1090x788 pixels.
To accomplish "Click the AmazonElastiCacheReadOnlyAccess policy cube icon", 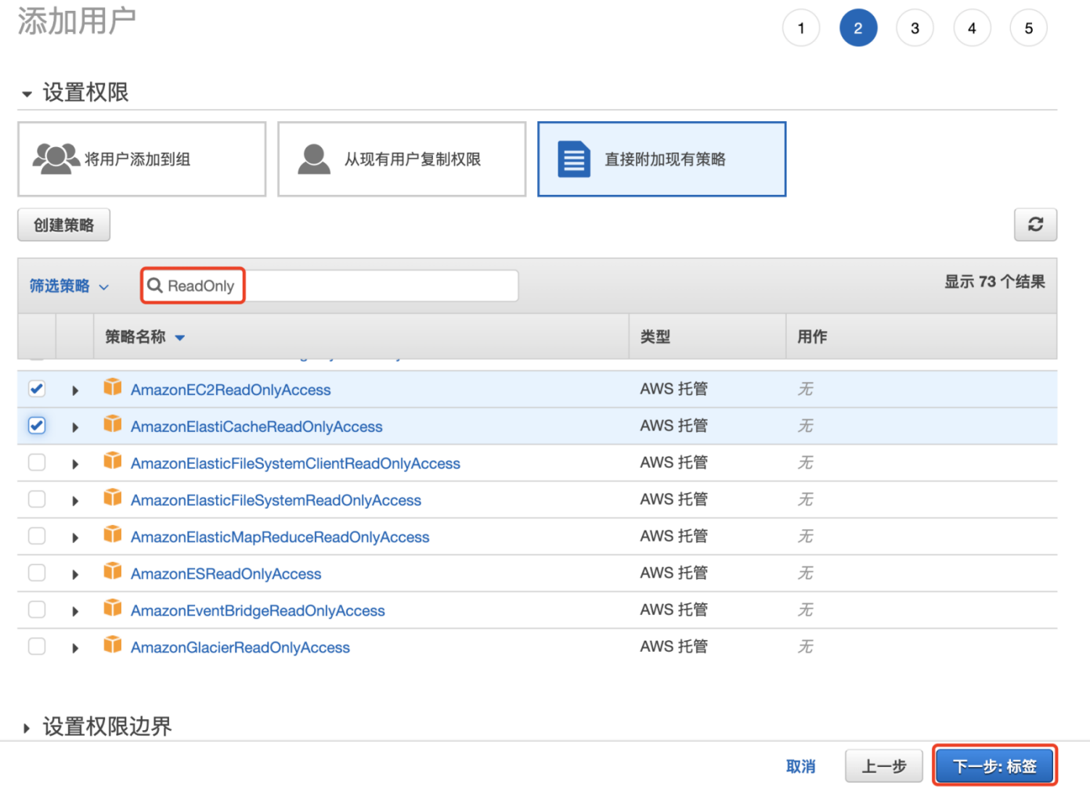I will pos(113,424).
